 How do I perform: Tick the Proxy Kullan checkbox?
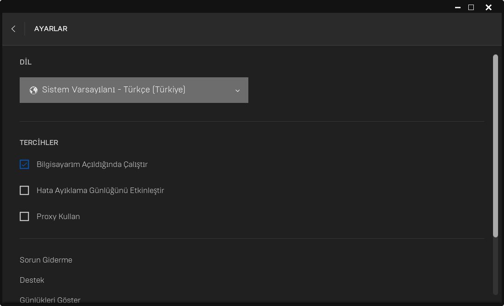pos(24,216)
